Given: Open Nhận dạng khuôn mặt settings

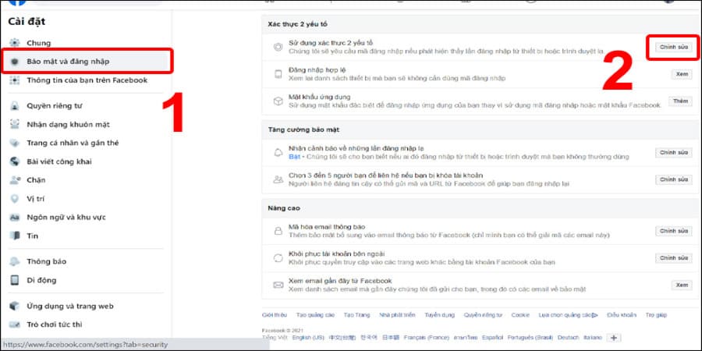Looking at the screenshot, I should click(68, 125).
